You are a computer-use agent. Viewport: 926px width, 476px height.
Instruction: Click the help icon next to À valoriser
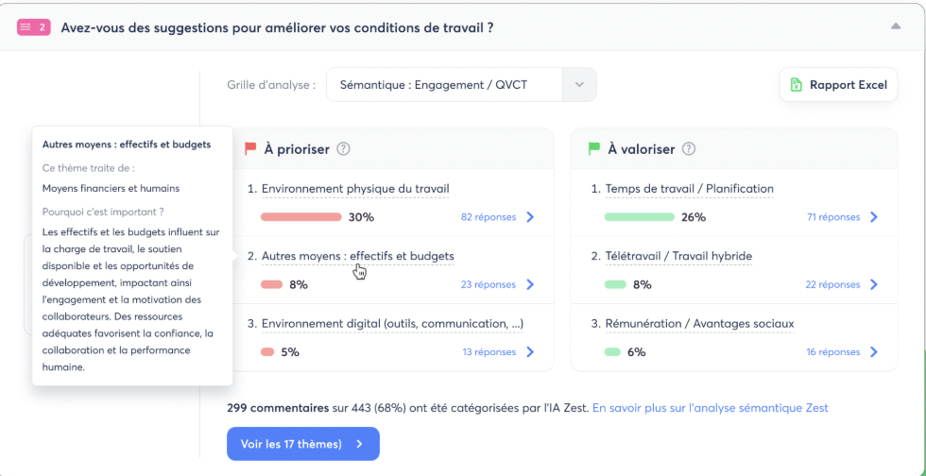689,149
